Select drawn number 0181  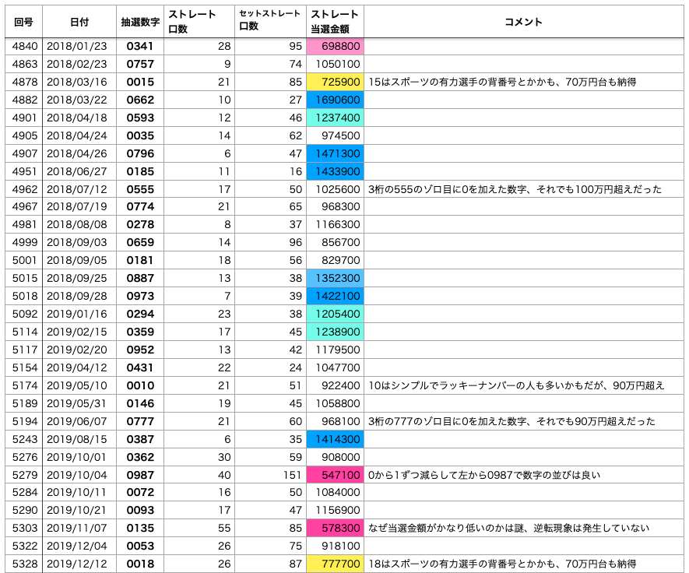[x=140, y=261]
